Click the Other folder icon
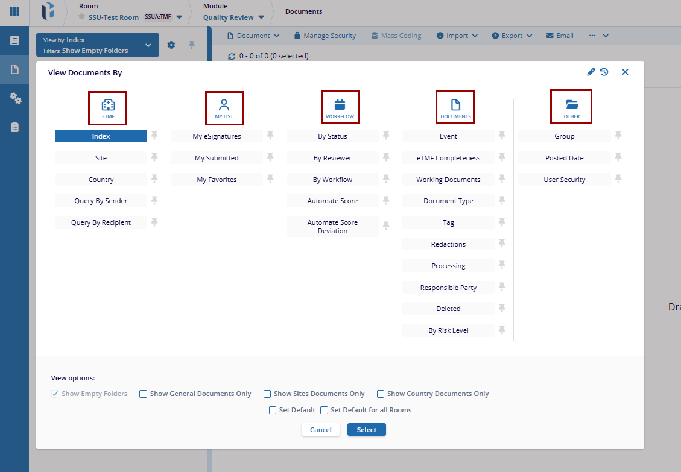 pos(571,104)
